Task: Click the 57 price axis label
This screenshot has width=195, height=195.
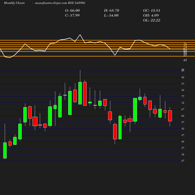Action: click(x=183, y=122)
